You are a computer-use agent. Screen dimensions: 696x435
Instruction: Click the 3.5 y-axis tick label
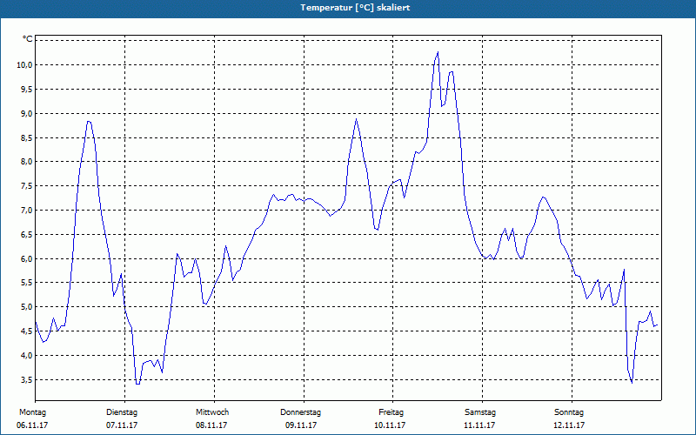pyautogui.click(x=25, y=380)
